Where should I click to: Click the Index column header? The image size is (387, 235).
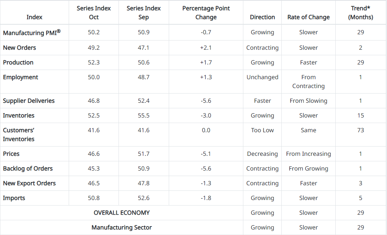click(x=34, y=17)
